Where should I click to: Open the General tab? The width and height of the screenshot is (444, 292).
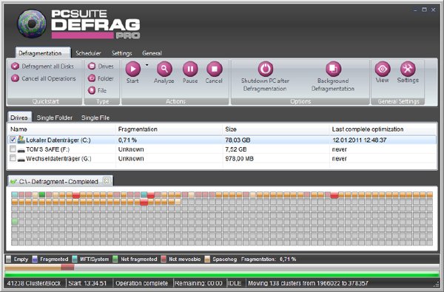152,53
